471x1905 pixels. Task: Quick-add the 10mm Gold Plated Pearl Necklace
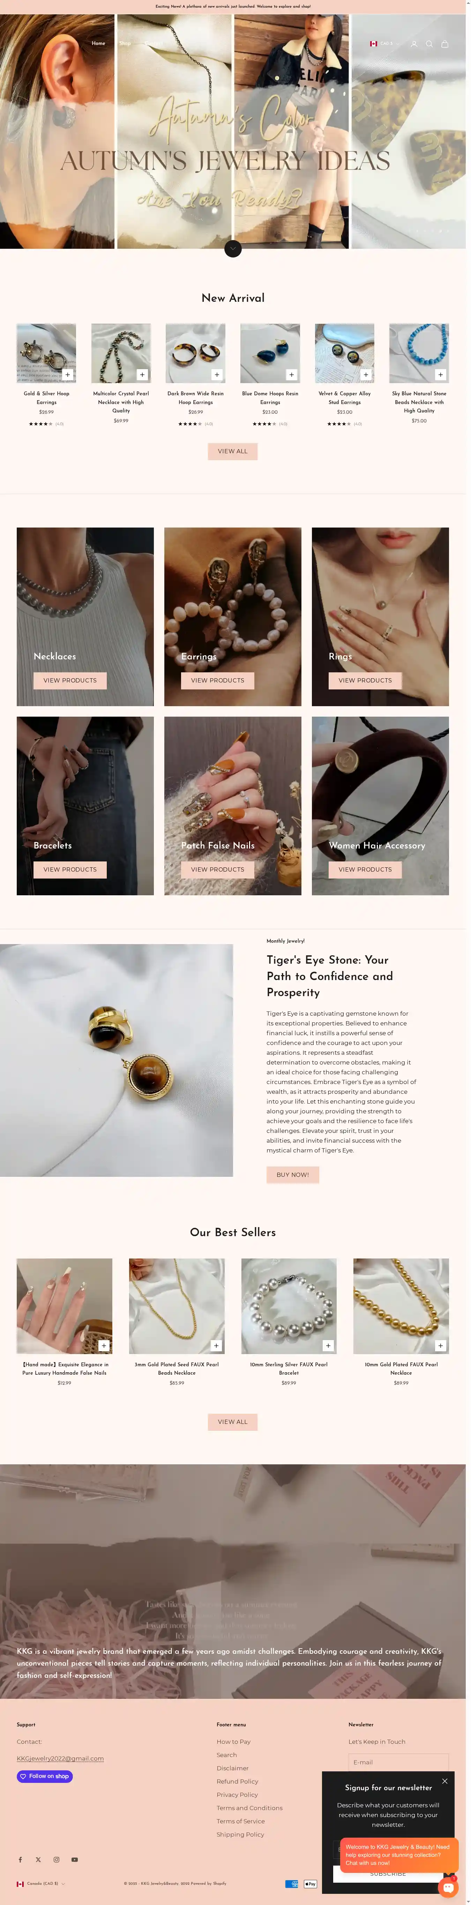[x=440, y=1345]
